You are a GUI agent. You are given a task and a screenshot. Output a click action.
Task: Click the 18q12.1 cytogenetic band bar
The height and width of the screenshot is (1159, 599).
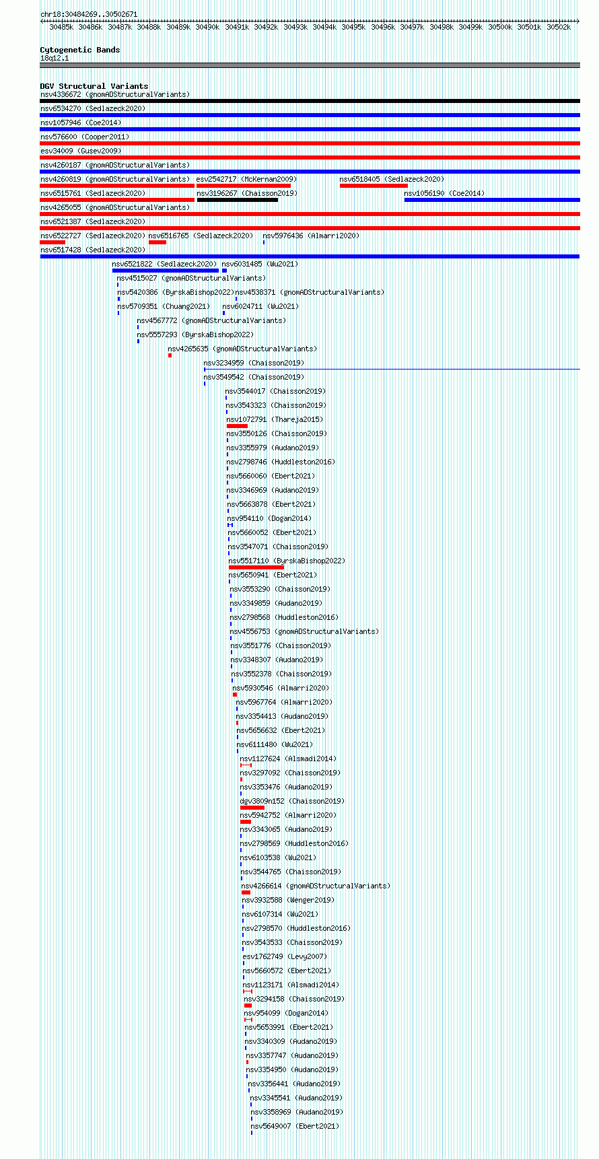pos(310,65)
